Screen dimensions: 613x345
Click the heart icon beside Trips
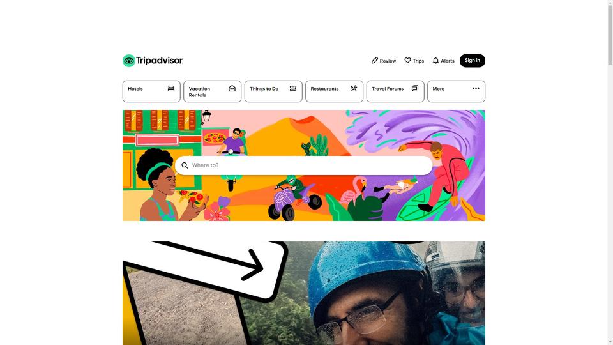click(x=407, y=60)
